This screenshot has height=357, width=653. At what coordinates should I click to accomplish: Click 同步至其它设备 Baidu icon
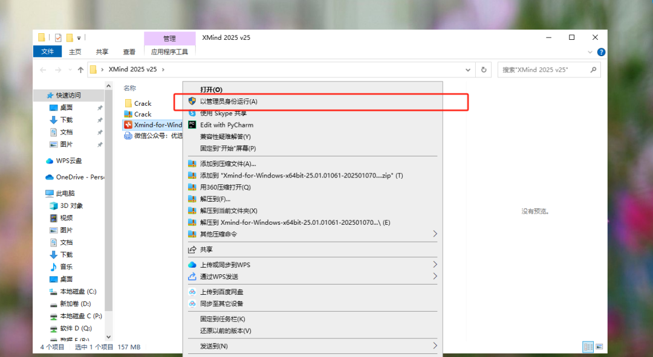[192, 304]
